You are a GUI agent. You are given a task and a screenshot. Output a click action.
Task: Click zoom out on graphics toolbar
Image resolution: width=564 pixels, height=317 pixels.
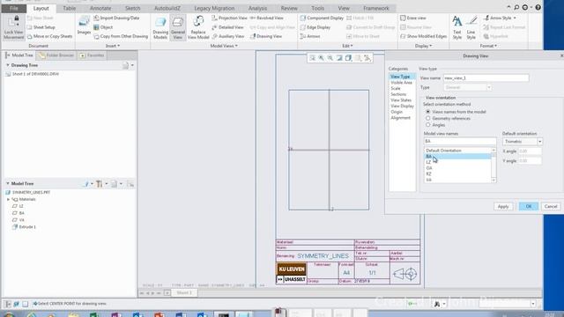[x=330, y=58]
